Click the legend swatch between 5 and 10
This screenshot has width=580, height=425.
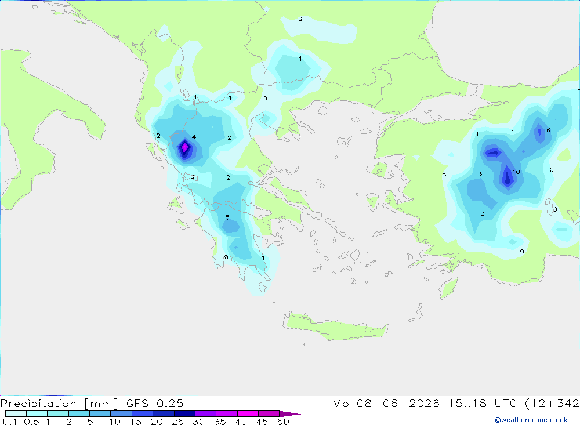pos(100,413)
